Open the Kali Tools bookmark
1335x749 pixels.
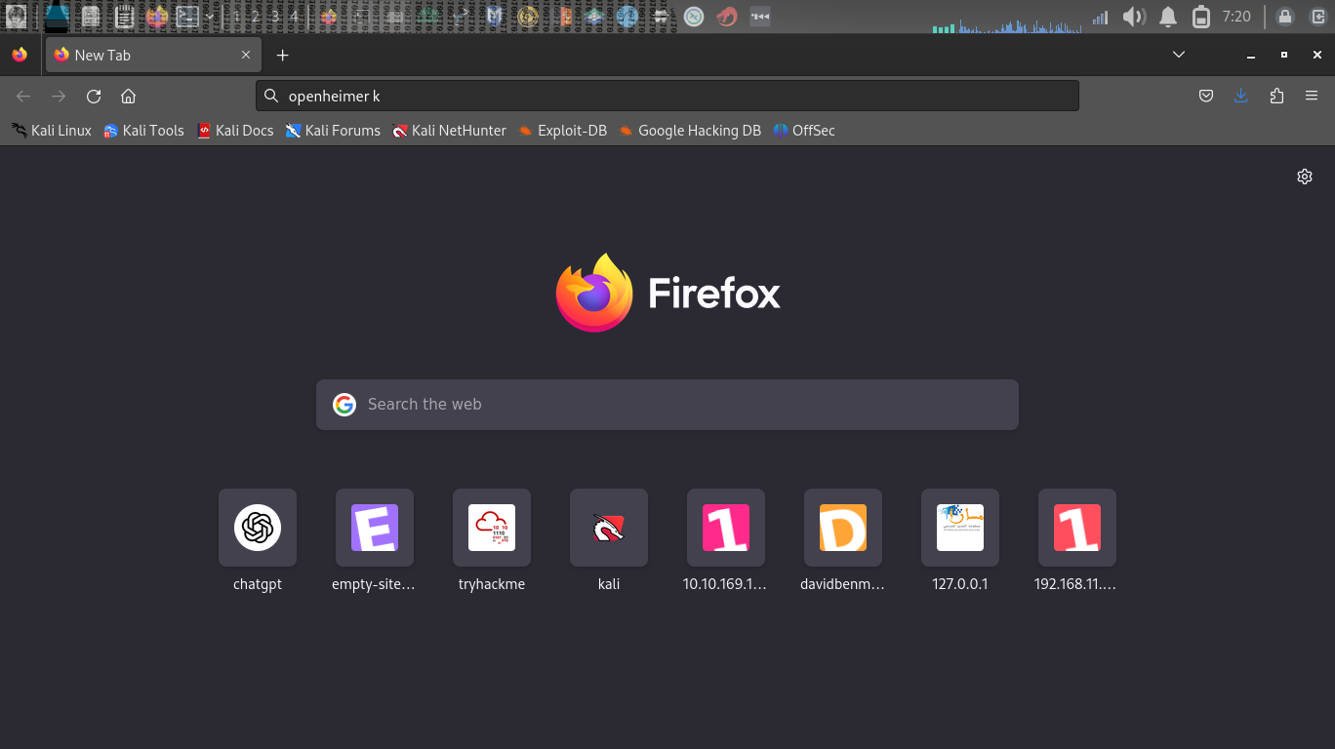pyautogui.click(x=143, y=131)
